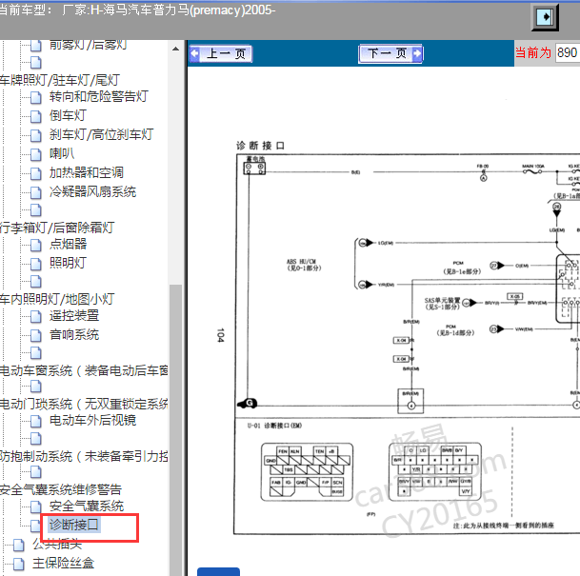Screen dimensions: 580x576
Task: Click document icon beside 转向和危险警告灯
Action: click(36, 98)
